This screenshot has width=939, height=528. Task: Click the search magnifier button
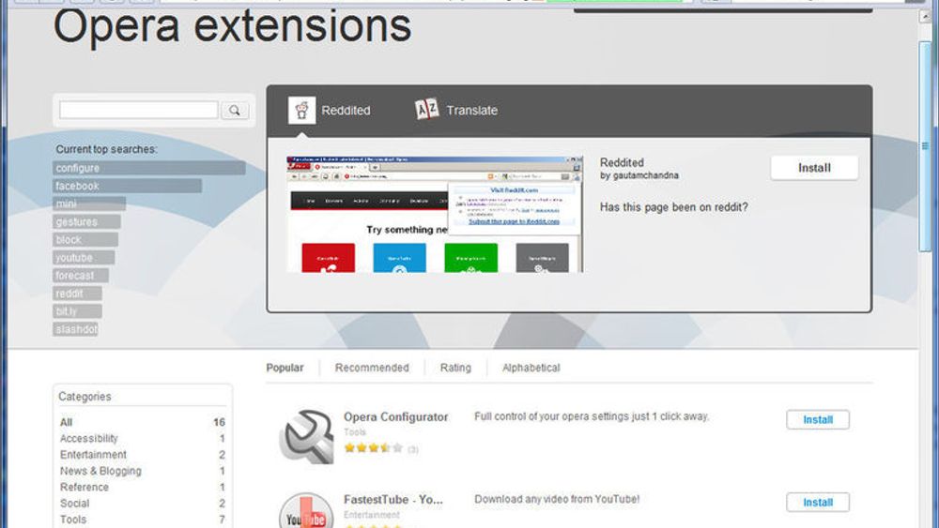[x=235, y=110]
